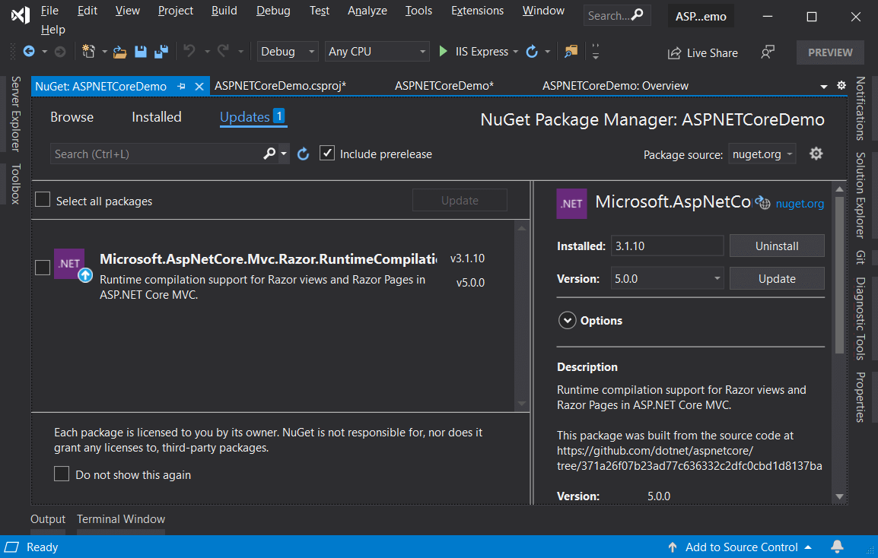Click the Navigate Backward arrow icon
This screenshot has height=558, width=878.
[29, 52]
